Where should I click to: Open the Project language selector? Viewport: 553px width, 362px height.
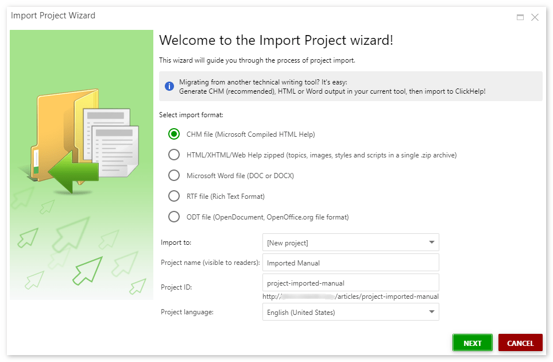pos(350,312)
